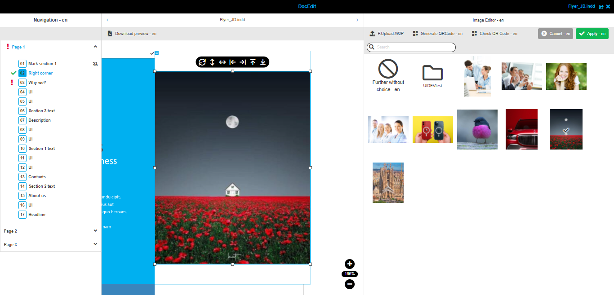Align image to left edge

click(x=232, y=62)
